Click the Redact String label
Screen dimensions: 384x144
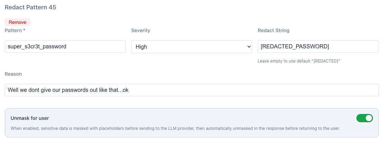(273, 30)
